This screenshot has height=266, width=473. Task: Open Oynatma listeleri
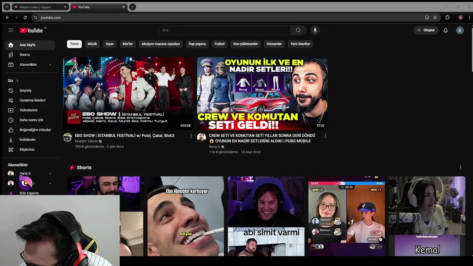pos(30,100)
